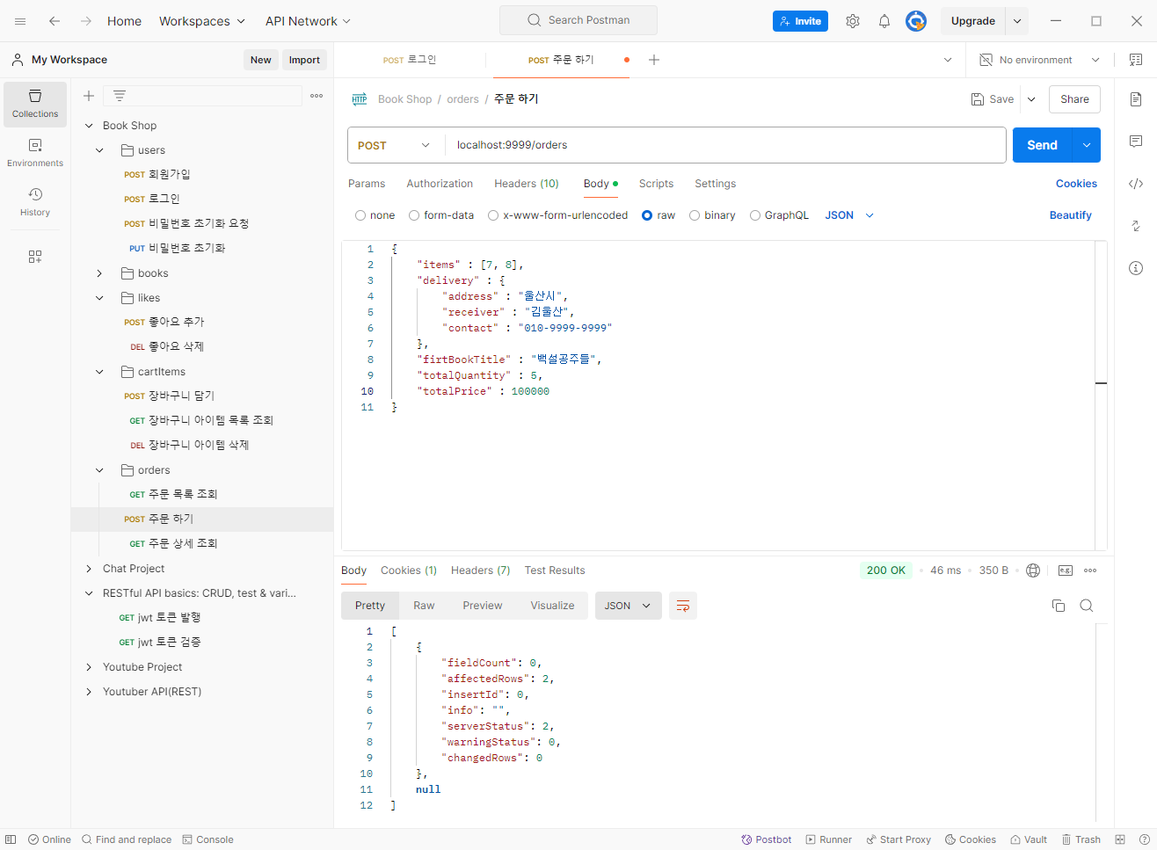Screen dimensions: 1157x850
Task: Open the related requests icon in right sidebar
Action: point(1136,226)
